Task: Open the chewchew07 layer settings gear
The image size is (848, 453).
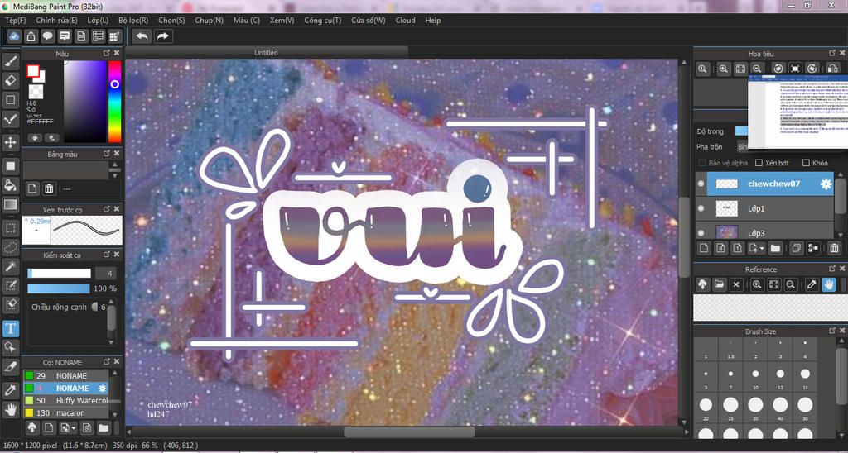Action: tap(826, 184)
